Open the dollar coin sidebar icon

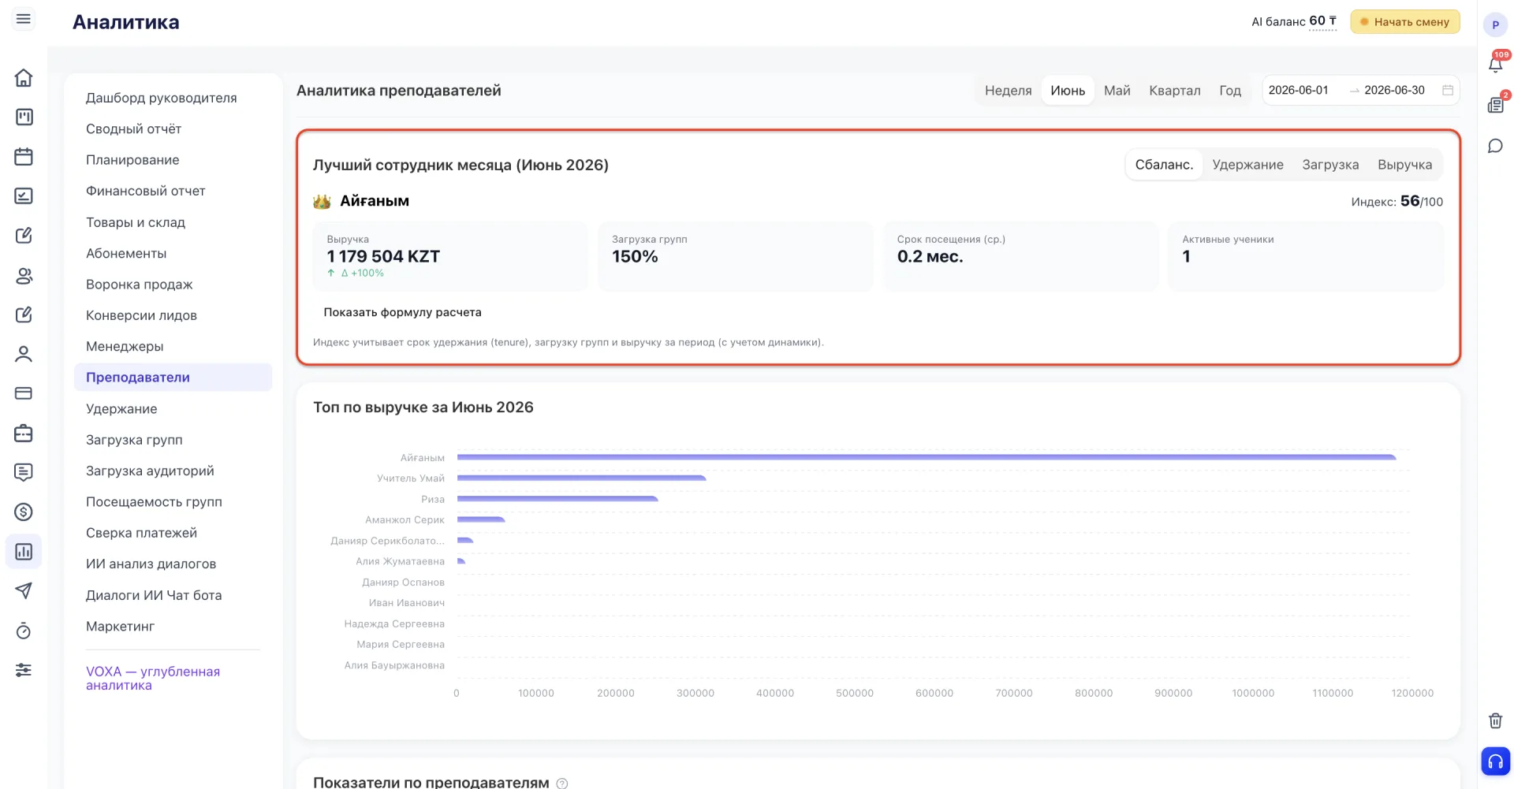[x=24, y=512]
